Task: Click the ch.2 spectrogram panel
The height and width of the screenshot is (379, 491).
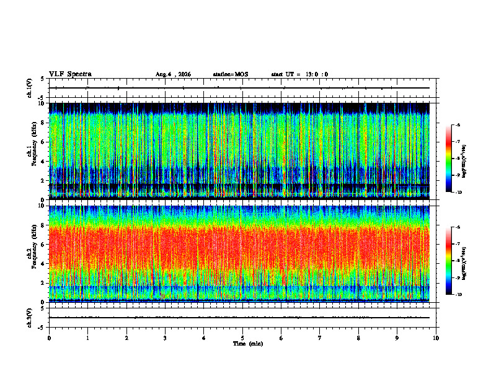Action: point(239,254)
